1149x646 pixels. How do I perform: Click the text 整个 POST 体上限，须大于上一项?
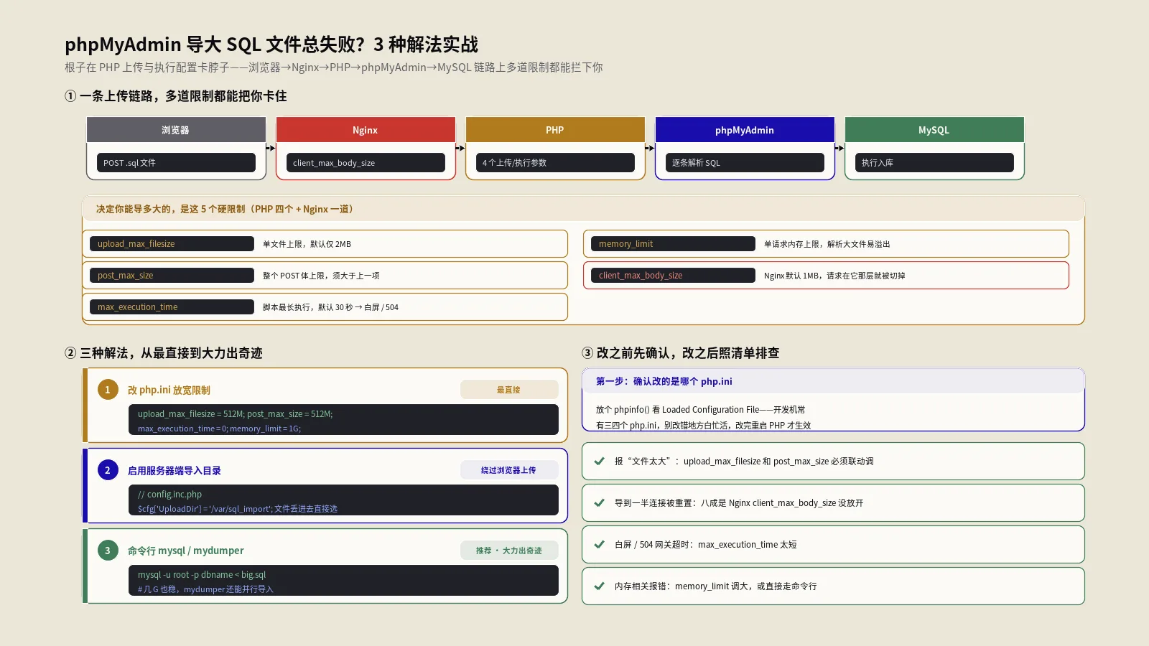[321, 276]
